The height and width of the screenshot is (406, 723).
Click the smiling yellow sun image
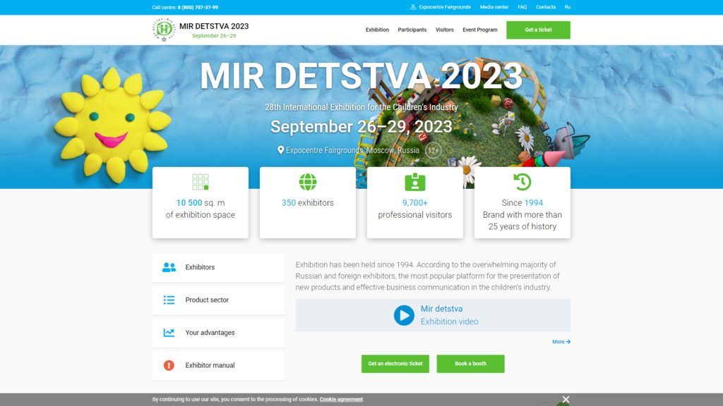tap(112, 125)
